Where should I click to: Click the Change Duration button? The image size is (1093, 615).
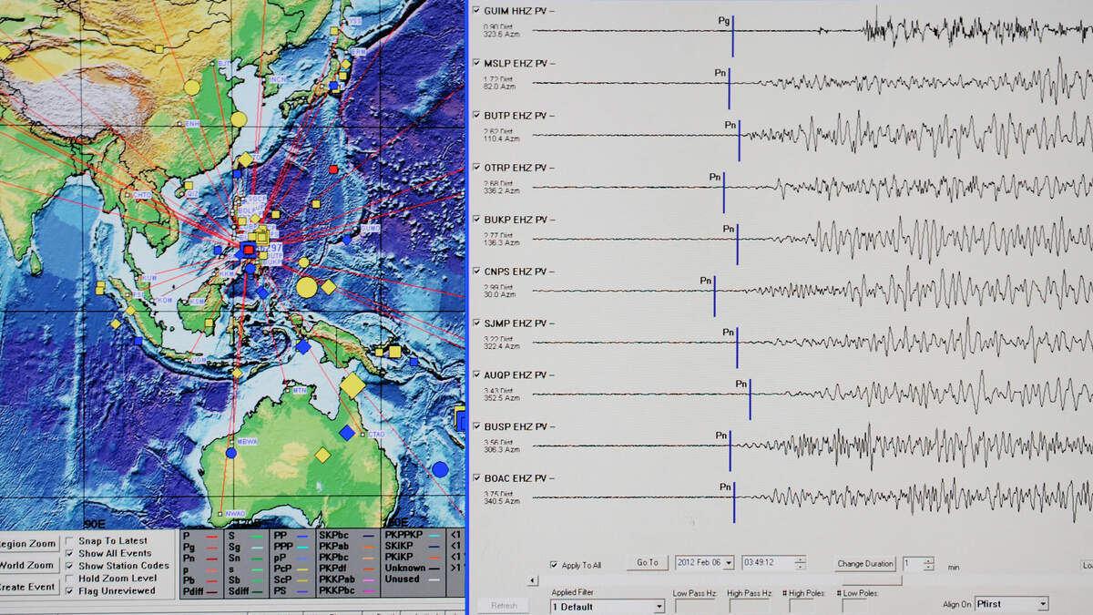coord(865,563)
